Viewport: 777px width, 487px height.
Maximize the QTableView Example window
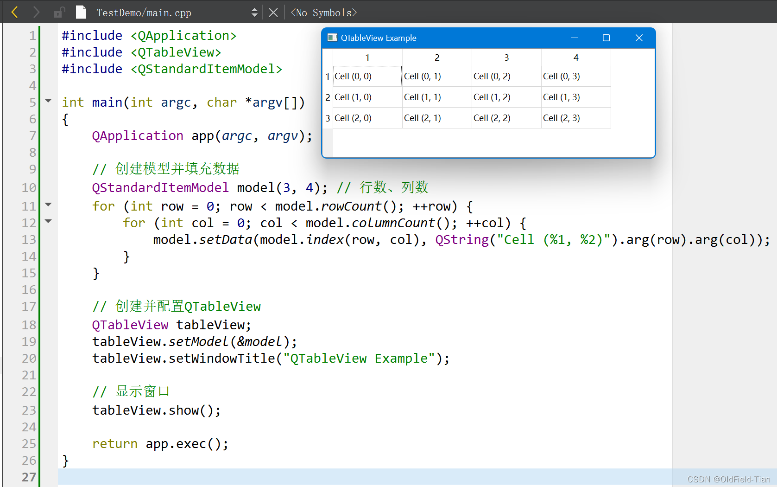tap(606, 38)
